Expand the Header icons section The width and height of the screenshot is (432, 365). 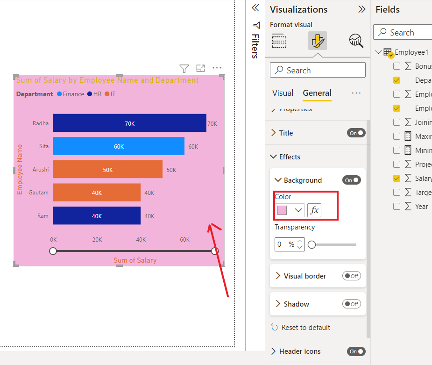pyautogui.click(x=273, y=351)
